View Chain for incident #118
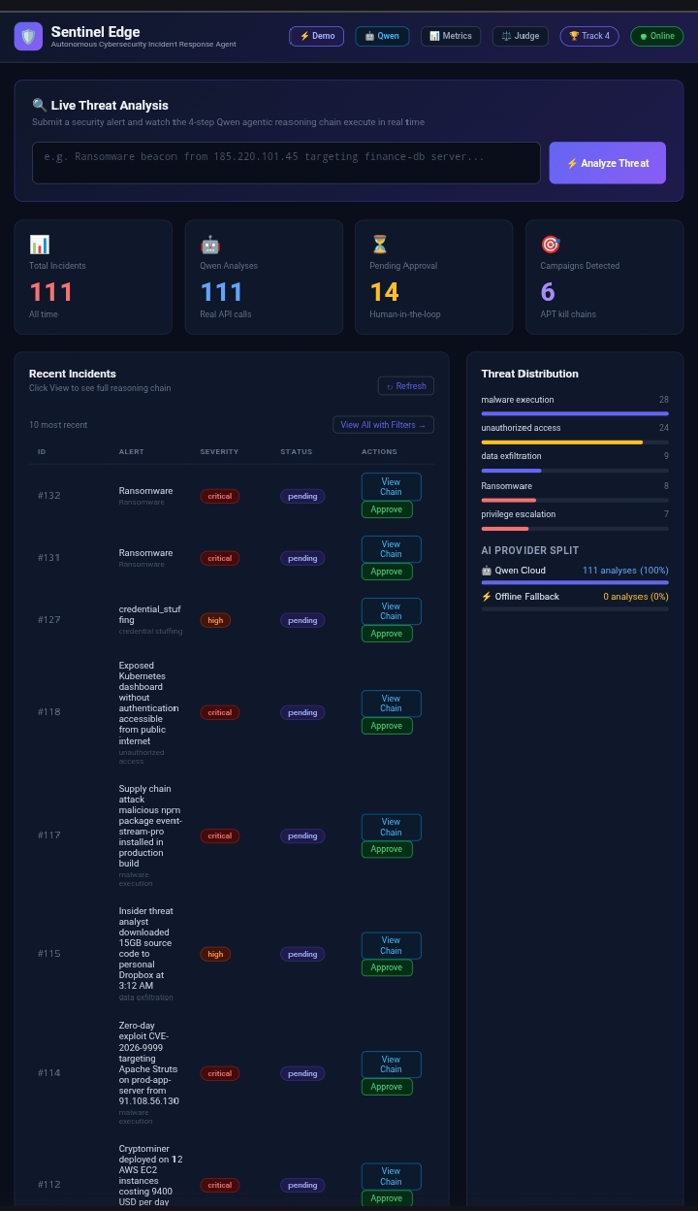 pos(391,703)
